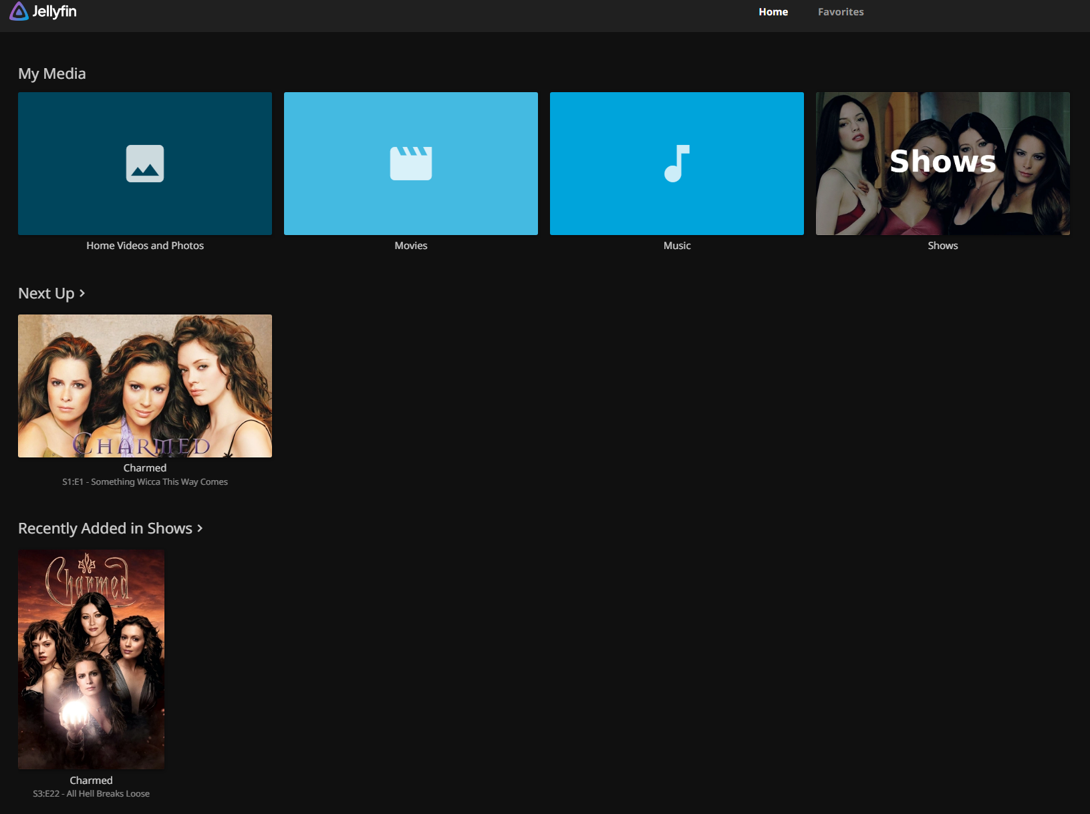Open Recently Added in Shows heading
1090x814 pixels.
click(x=110, y=528)
